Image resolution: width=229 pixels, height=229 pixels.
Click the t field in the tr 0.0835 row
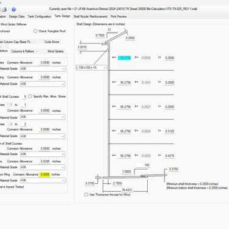pos(170,58)
